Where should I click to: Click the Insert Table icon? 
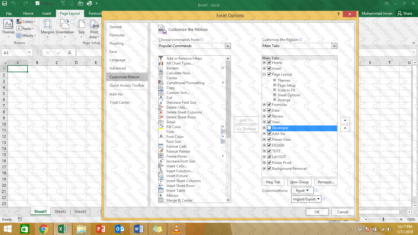161,190
